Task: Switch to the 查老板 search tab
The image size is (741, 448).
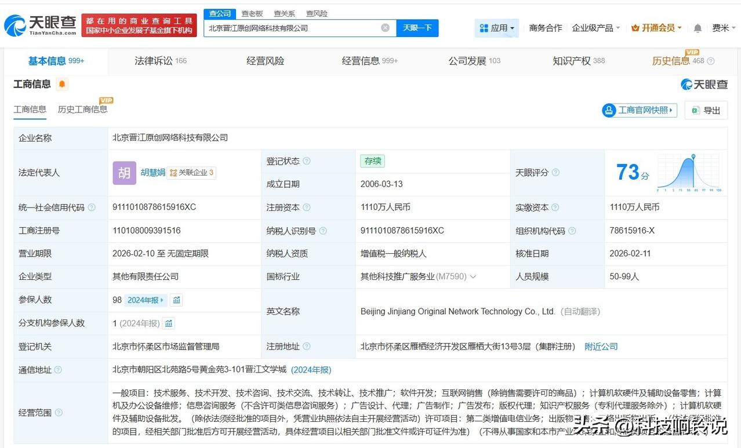Action: (252, 13)
